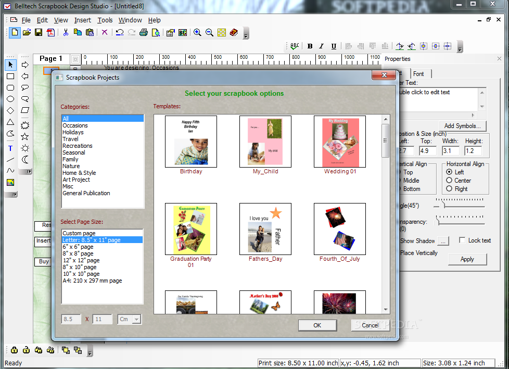Select the right arrow shape tool
The height and width of the screenshot is (369, 509).
[x=24, y=65]
